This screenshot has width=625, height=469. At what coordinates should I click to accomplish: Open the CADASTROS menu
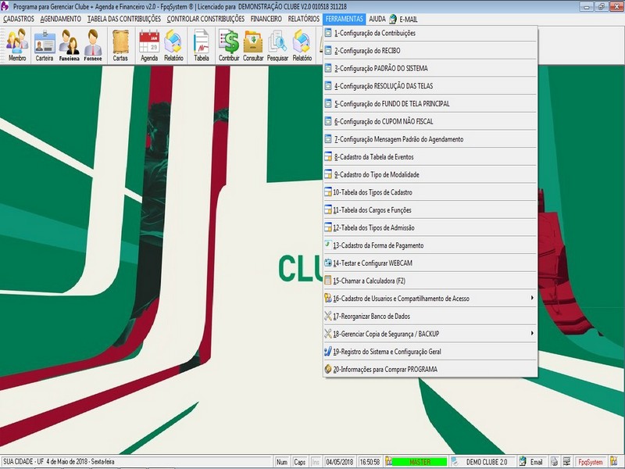pyautogui.click(x=19, y=18)
